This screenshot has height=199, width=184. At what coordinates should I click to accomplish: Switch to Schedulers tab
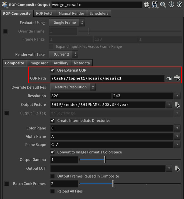click(x=99, y=13)
